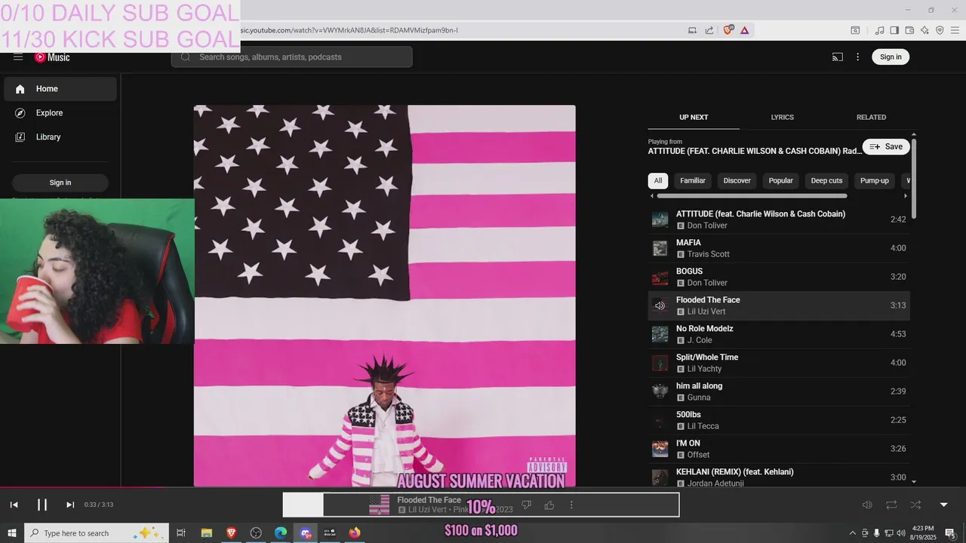The height and width of the screenshot is (543, 966).
Task: Open the browser main menu
Action: (955, 30)
